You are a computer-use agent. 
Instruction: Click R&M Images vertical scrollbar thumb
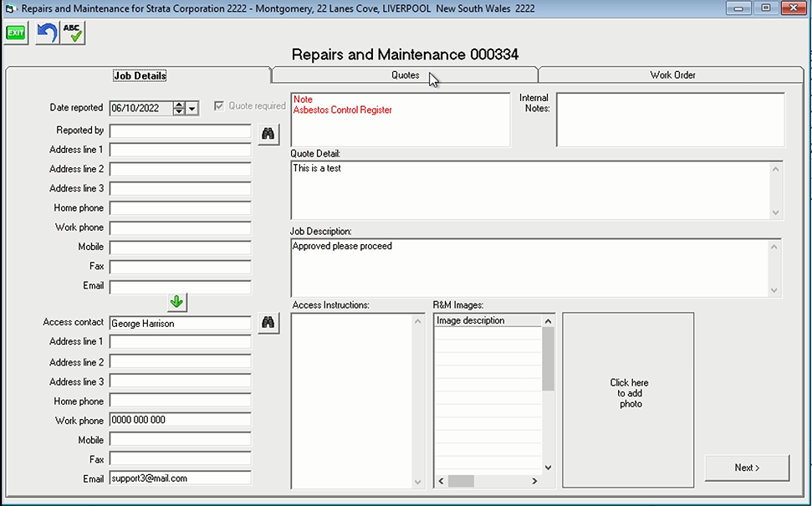548,359
